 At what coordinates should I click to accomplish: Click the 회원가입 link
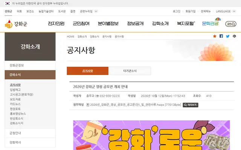pyautogui.click(x=191, y=11)
